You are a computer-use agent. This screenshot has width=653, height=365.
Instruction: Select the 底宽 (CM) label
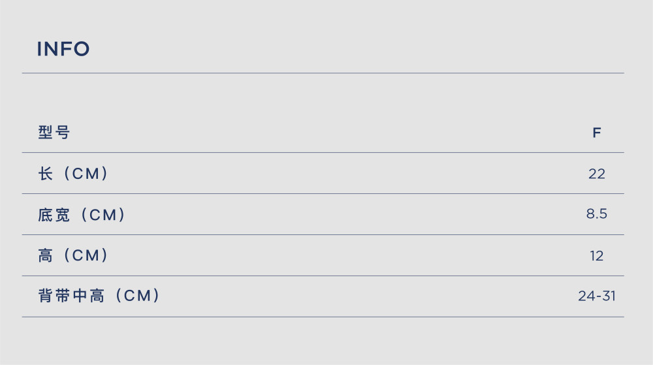pos(82,215)
